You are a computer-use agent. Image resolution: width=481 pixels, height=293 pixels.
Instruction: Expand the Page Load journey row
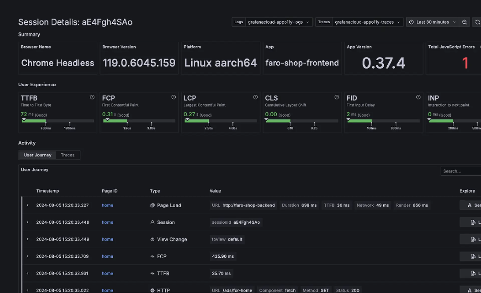[x=28, y=205]
